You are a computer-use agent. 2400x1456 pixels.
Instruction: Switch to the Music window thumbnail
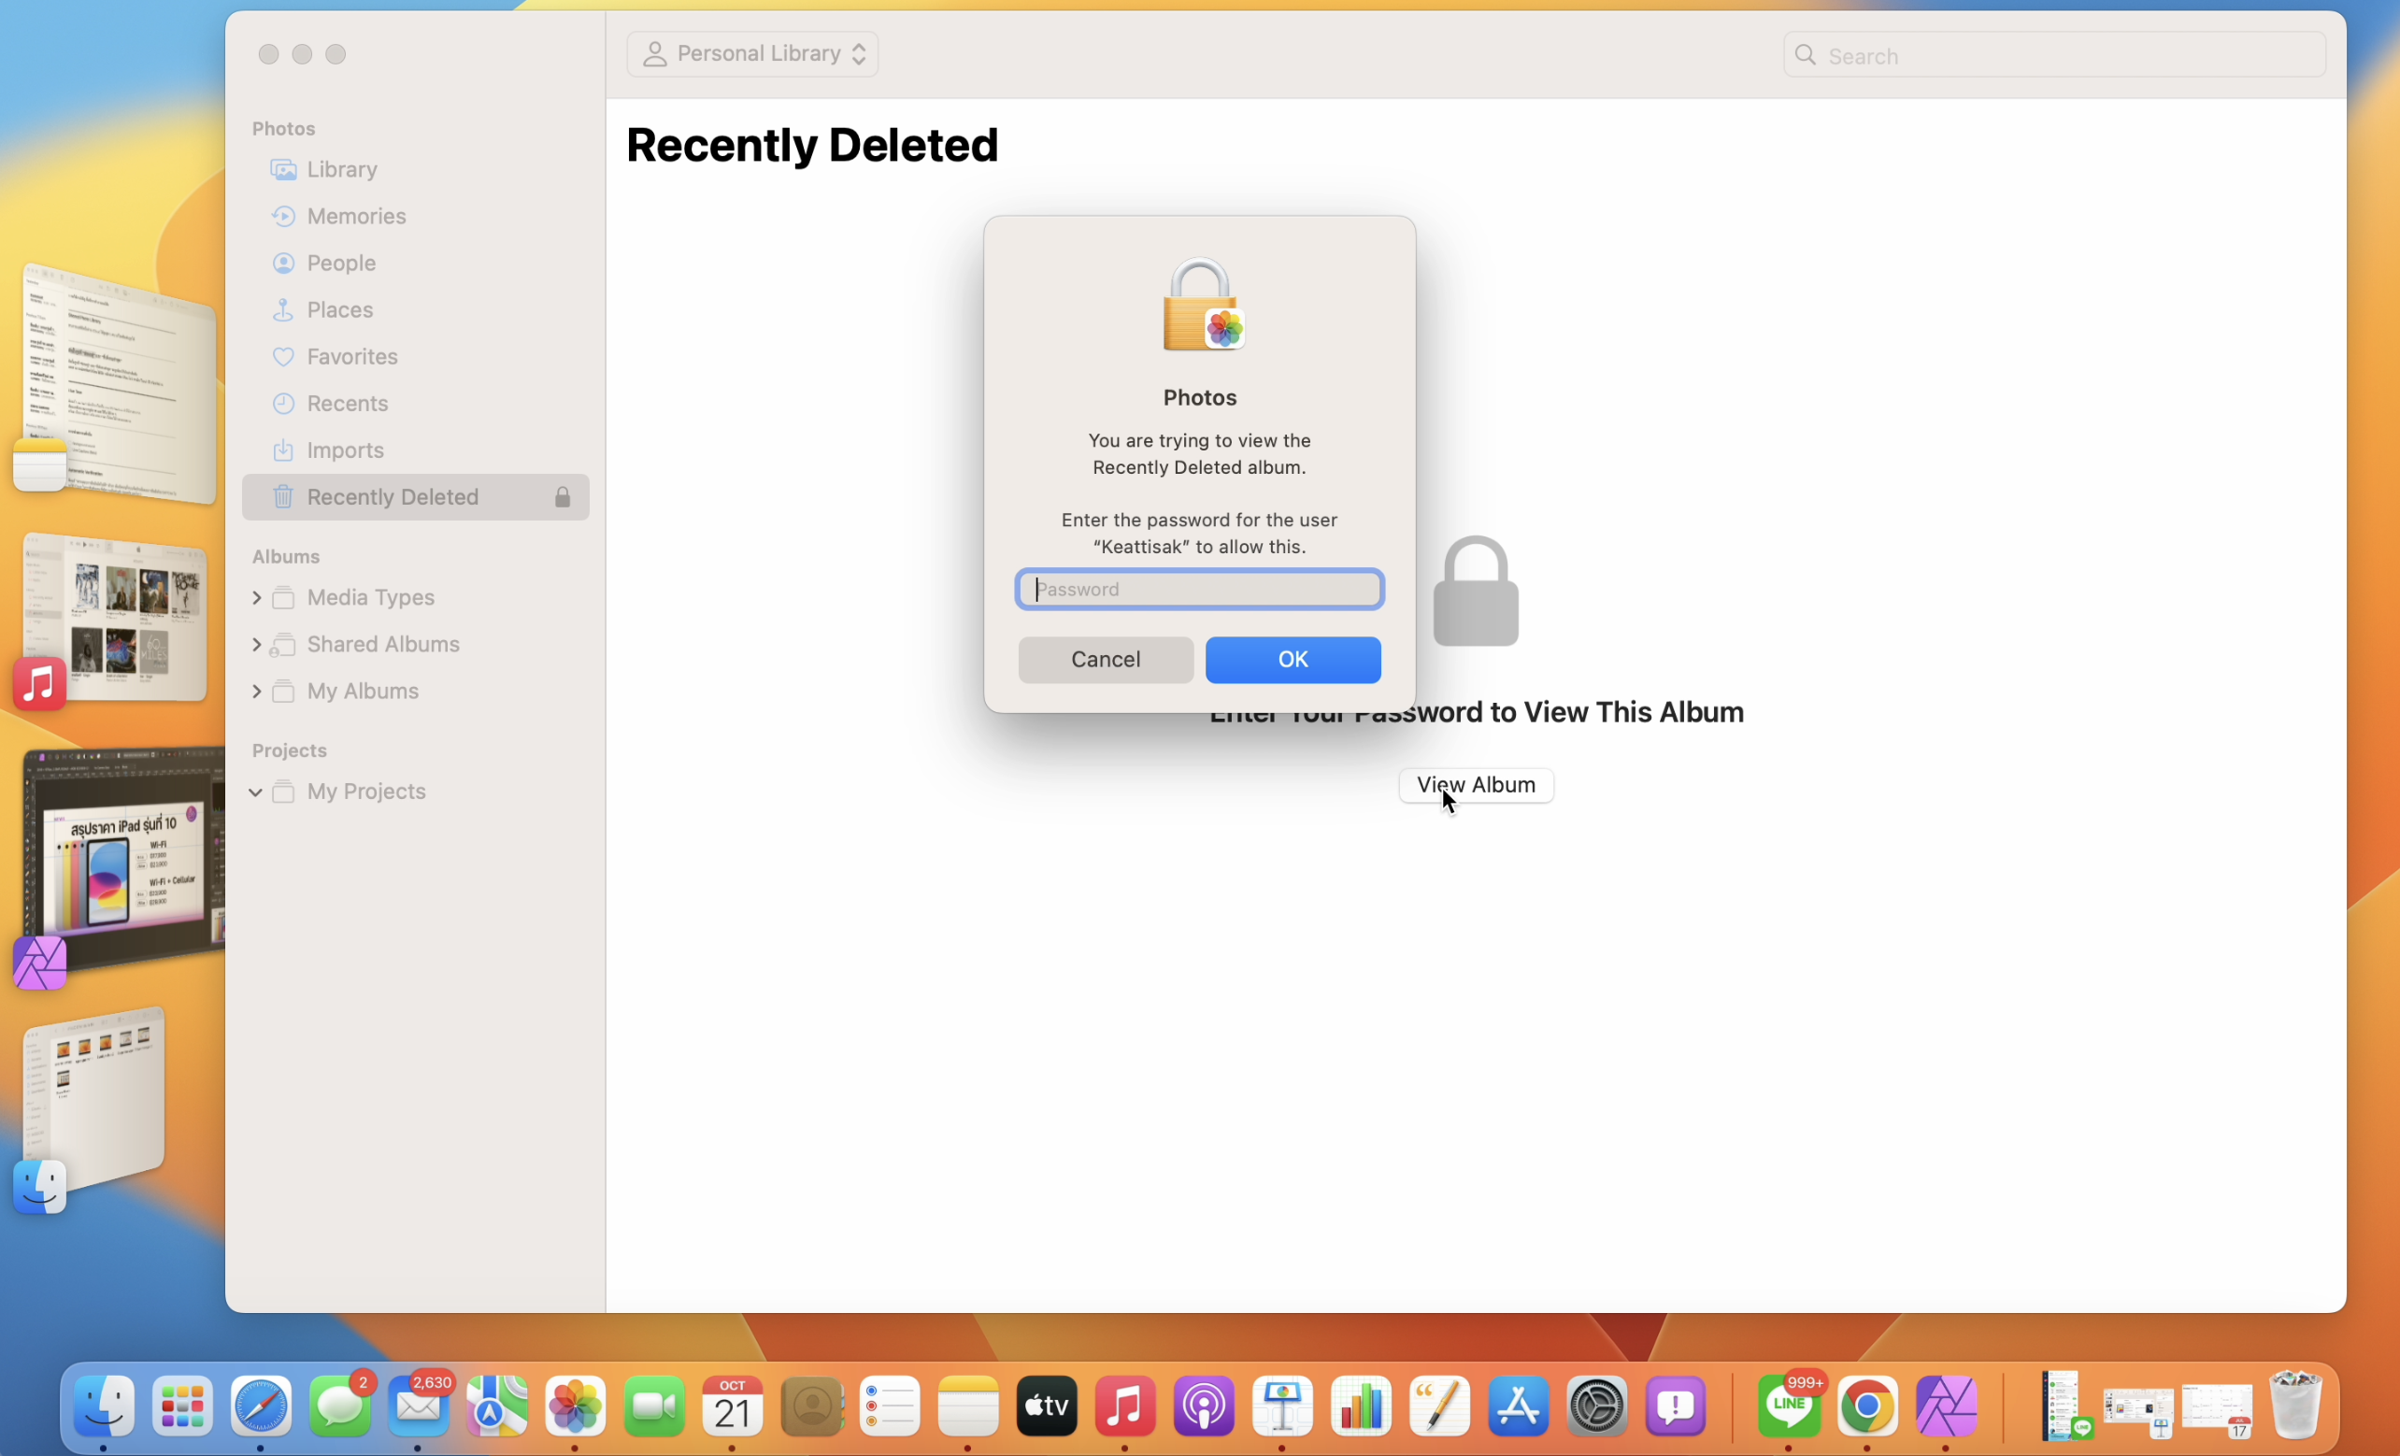[x=117, y=619]
